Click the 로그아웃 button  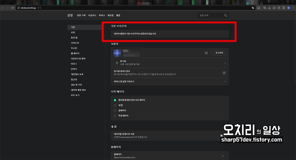click(219, 53)
